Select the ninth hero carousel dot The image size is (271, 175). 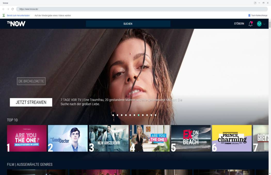coord(147,115)
